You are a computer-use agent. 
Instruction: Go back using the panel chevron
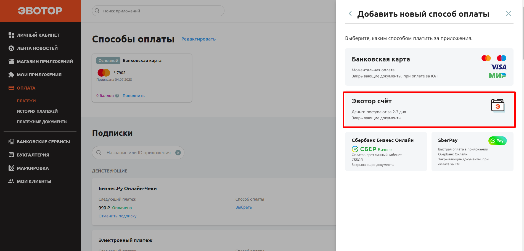[x=350, y=14]
